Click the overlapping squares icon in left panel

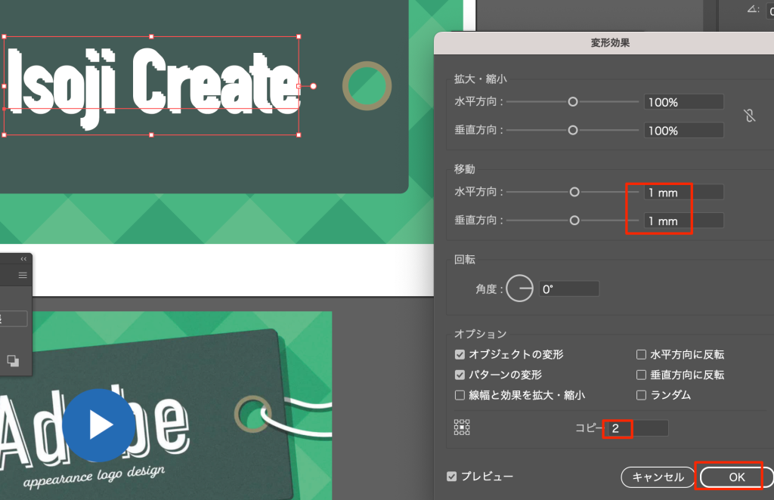point(14,361)
